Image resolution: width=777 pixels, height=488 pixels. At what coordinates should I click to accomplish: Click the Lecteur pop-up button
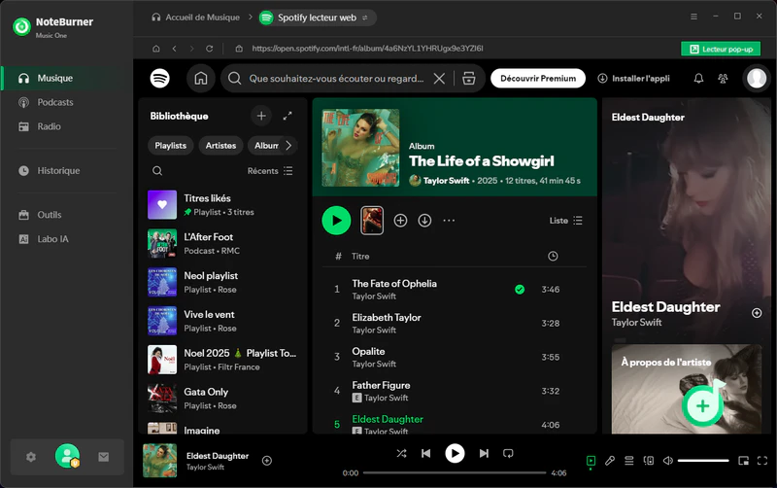pos(720,49)
